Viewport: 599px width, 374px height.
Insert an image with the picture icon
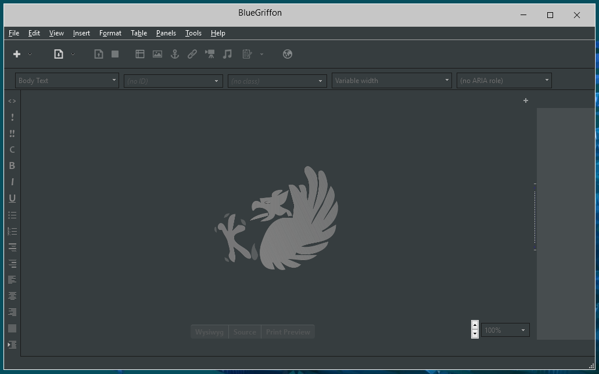pyautogui.click(x=157, y=54)
